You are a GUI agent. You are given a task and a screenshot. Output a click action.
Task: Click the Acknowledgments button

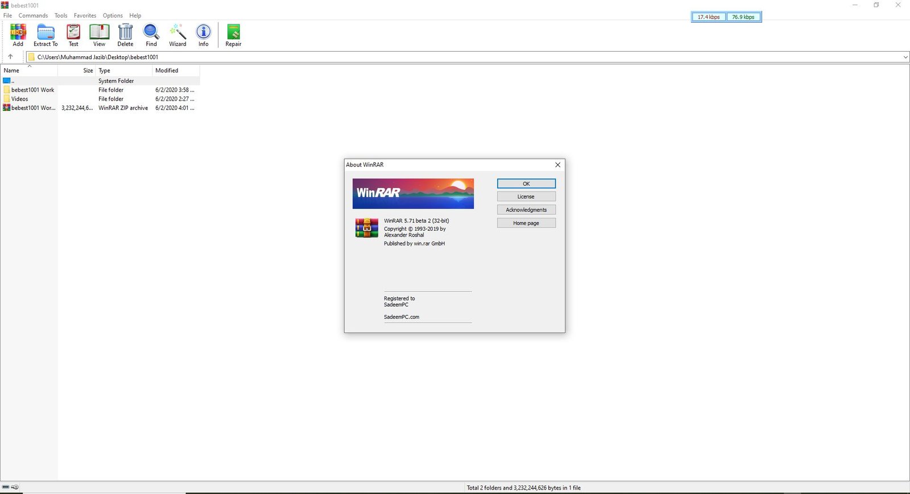(526, 210)
